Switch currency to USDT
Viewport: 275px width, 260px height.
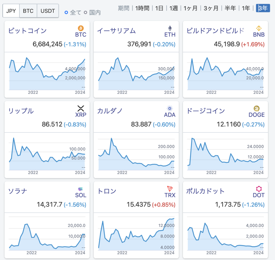48,11
